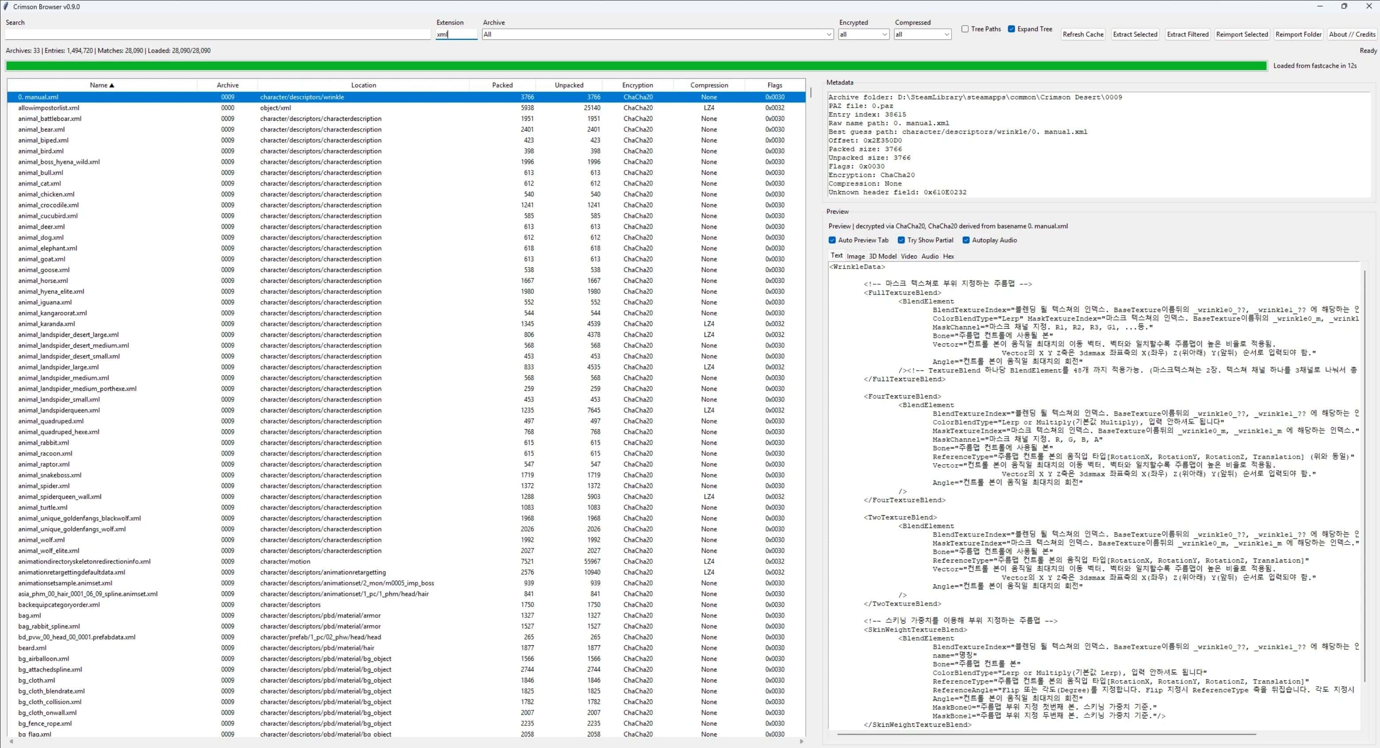Enable the Tree Paths checkbox

pyautogui.click(x=965, y=29)
